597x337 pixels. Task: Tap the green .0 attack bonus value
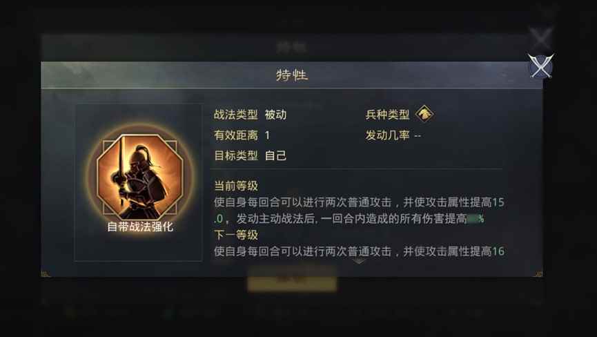pyautogui.click(x=219, y=219)
